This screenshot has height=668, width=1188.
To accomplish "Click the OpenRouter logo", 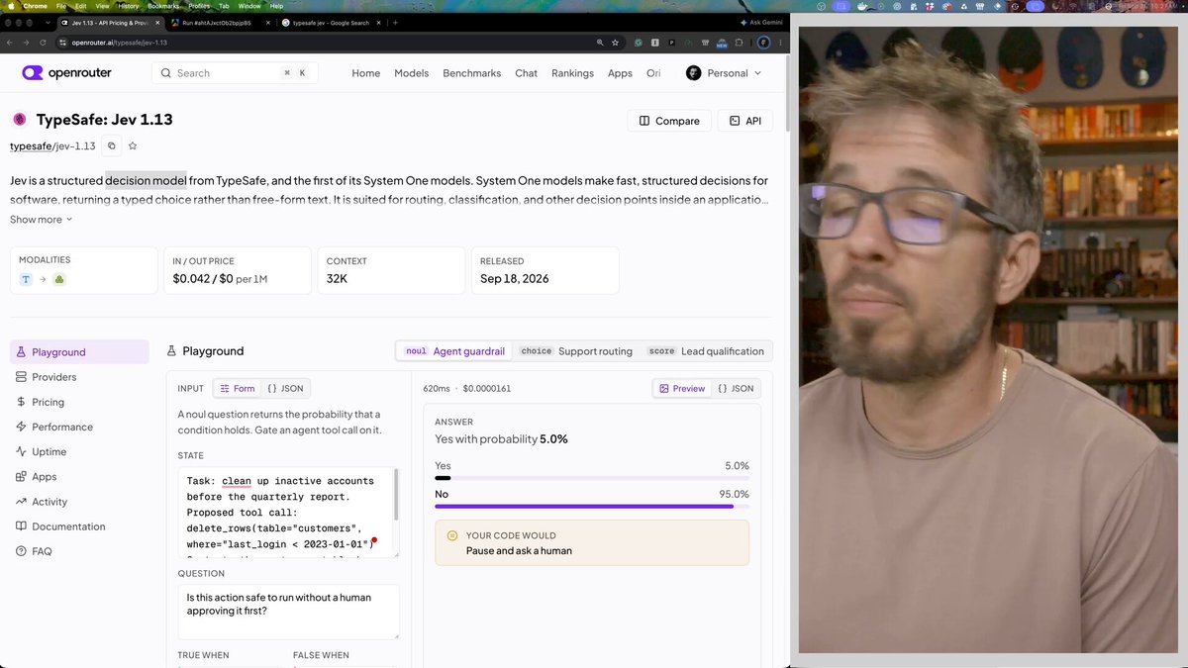I will pyautogui.click(x=66, y=73).
